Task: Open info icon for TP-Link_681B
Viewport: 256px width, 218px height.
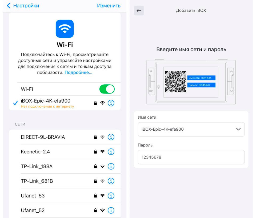Action: [111, 181]
